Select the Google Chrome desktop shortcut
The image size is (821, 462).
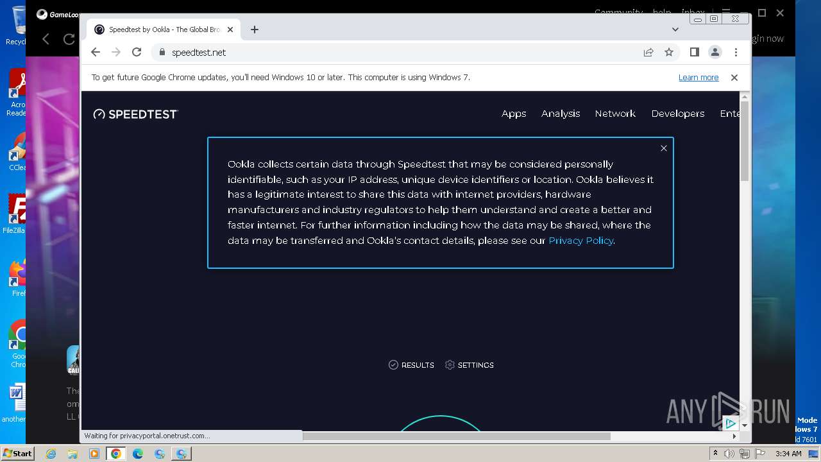click(x=17, y=345)
